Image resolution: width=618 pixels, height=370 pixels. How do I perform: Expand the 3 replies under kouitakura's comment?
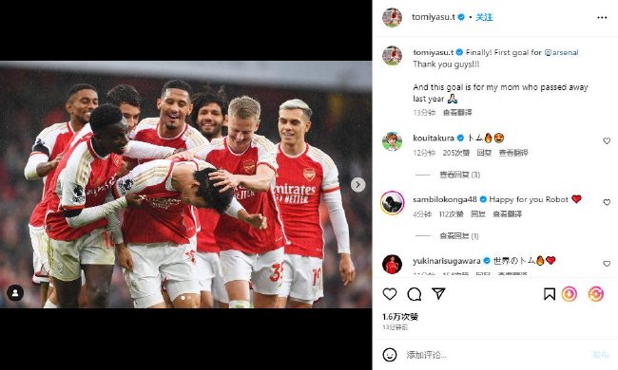[x=459, y=175]
